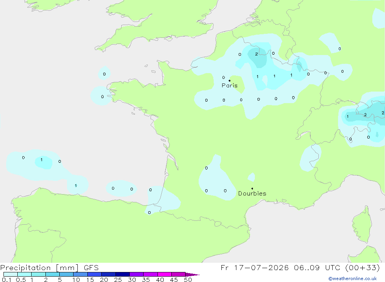This screenshot has width=385, height=282.
Task: Click the Dourbies city label
Action: [252, 194]
